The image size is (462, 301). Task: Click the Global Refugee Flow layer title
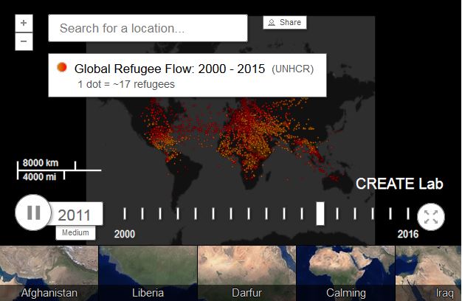(x=170, y=69)
